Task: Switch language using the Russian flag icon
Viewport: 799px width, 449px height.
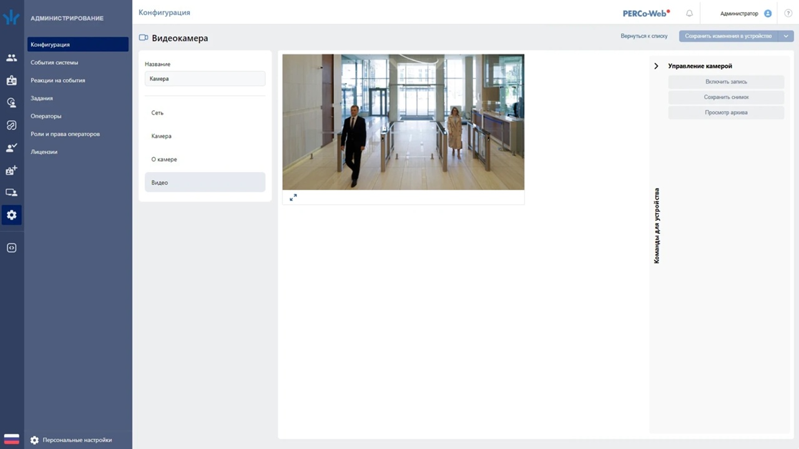Action: tap(11, 439)
